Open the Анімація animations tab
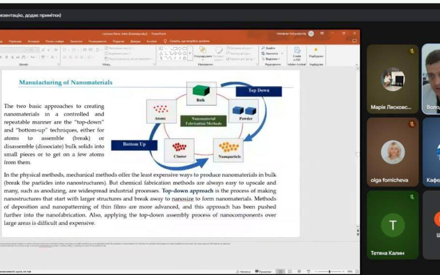 [34, 41]
